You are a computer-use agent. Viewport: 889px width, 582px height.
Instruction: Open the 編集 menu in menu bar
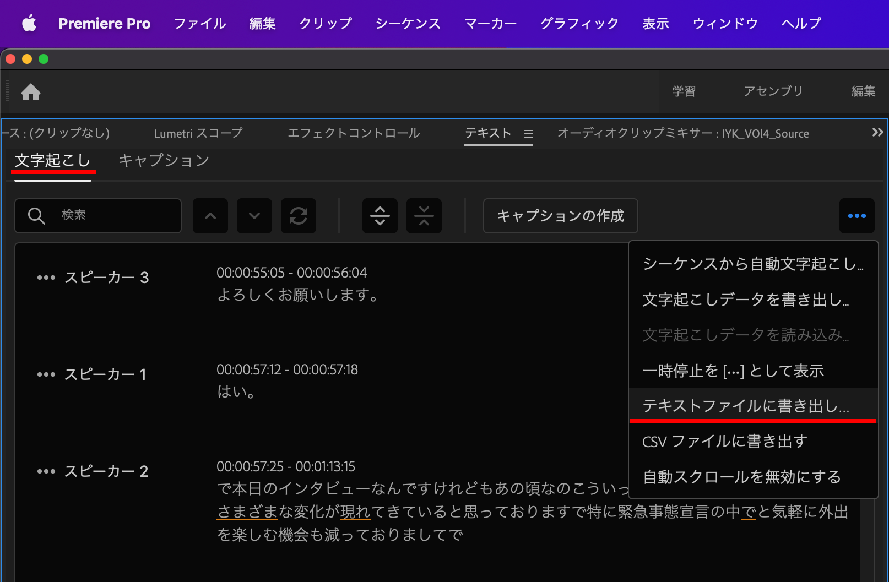click(263, 23)
